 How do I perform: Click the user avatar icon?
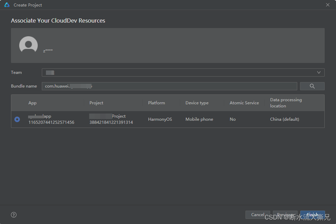[28, 45]
